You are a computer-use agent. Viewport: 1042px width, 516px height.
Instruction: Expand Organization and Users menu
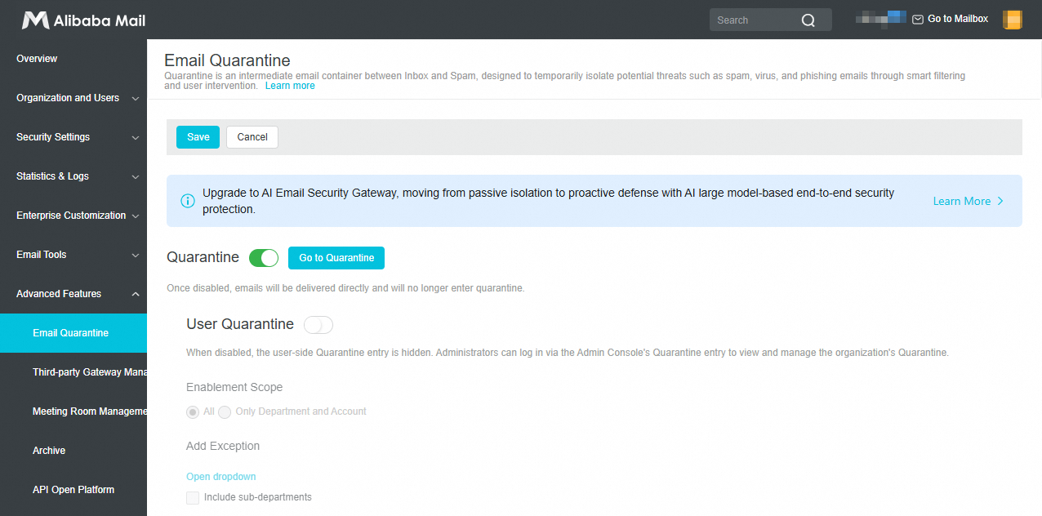coord(73,98)
